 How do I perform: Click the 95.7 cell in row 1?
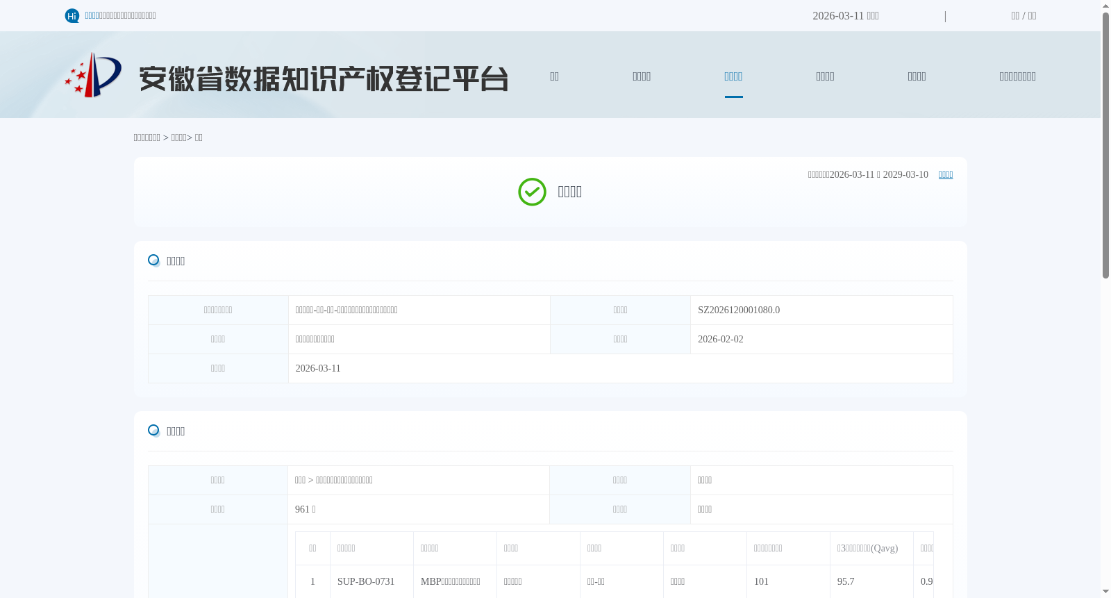871,582
